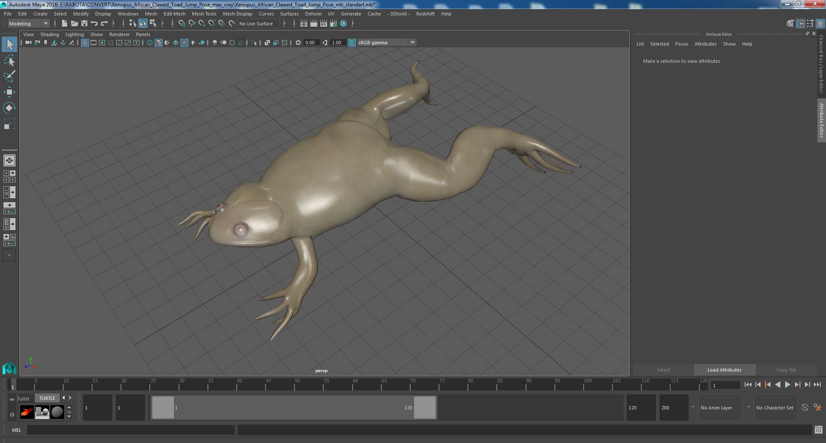Start IPR render icon
826x443 pixels.
324,24
